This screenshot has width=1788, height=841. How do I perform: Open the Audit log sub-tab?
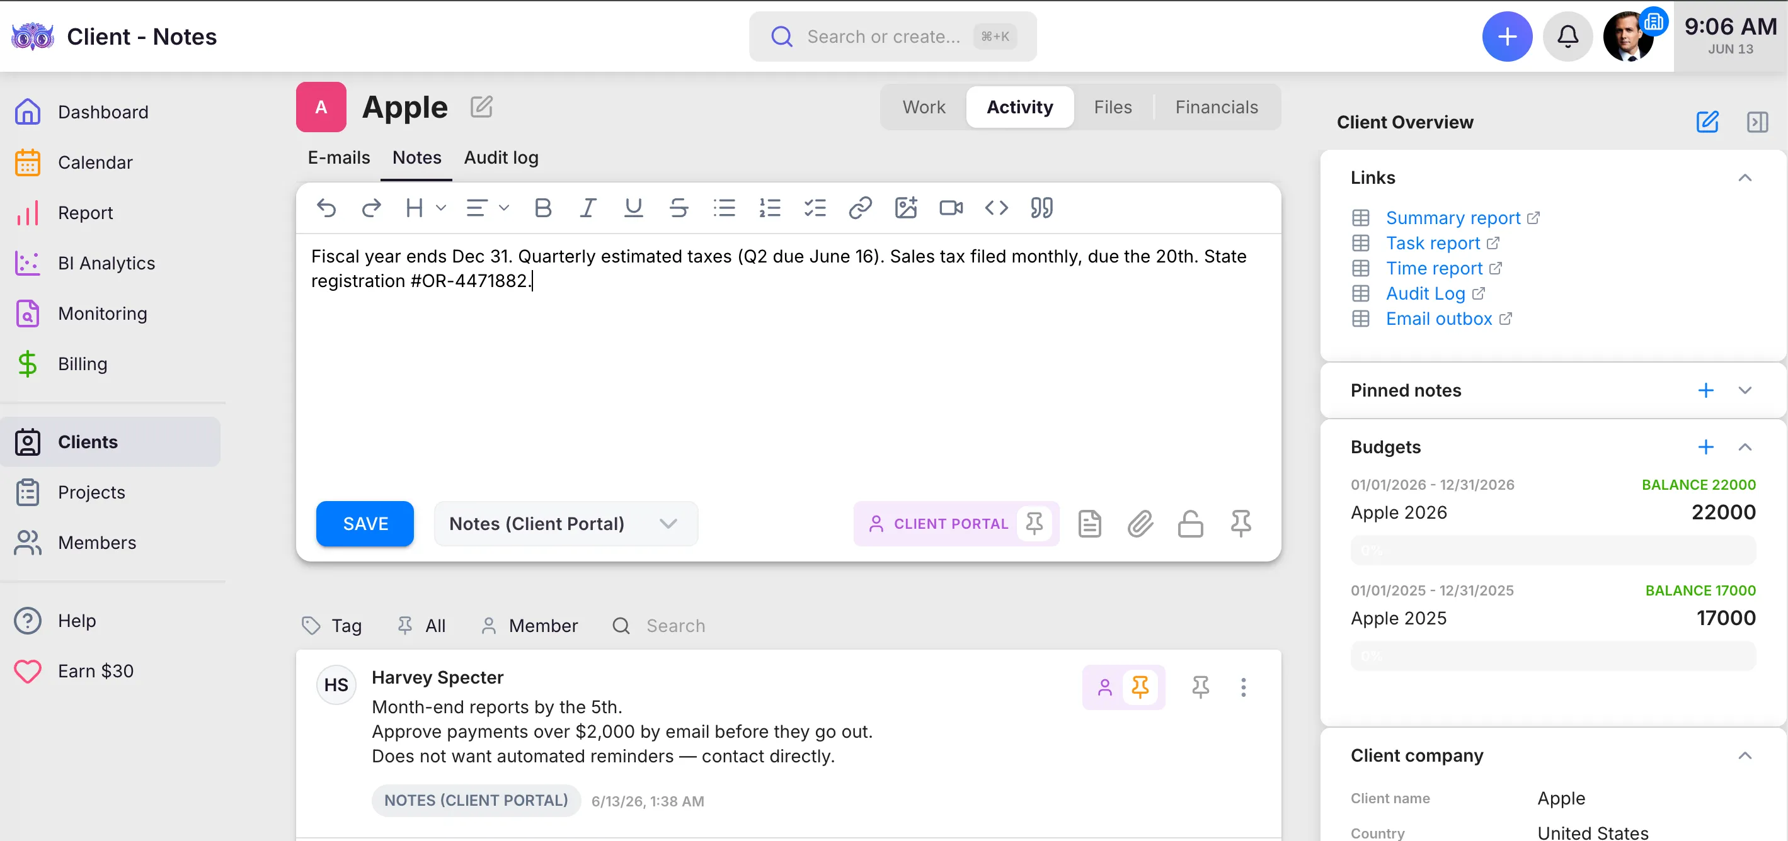(501, 157)
